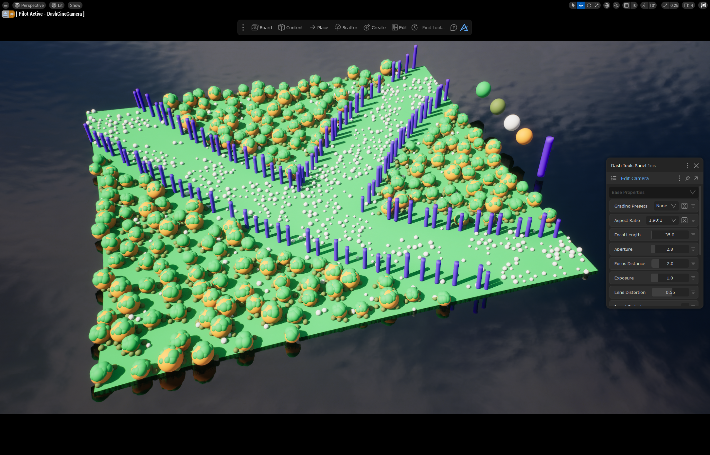Click the Lit view mode button
710x455 pixels.
(57, 5)
